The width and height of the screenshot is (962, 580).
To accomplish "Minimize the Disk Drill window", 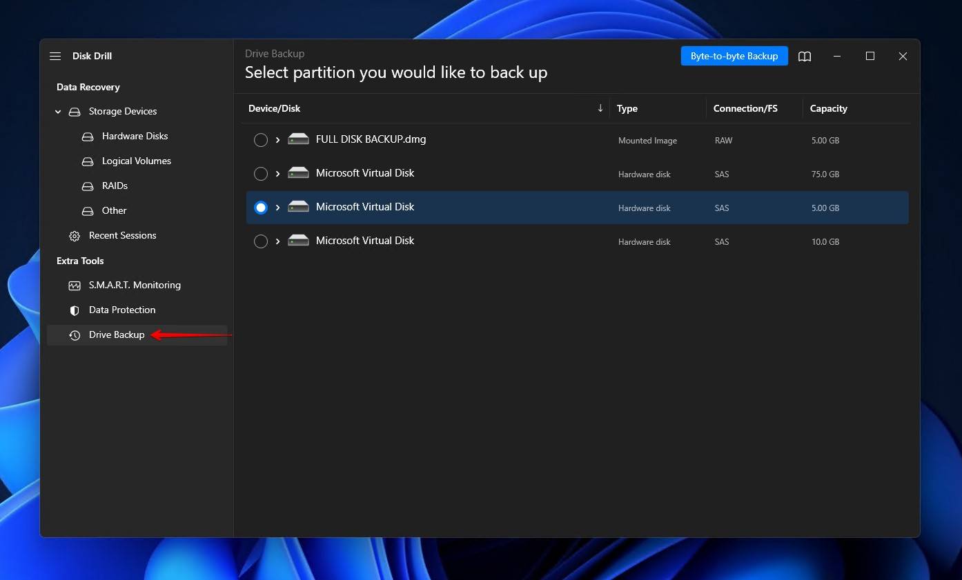I will coord(837,57).
